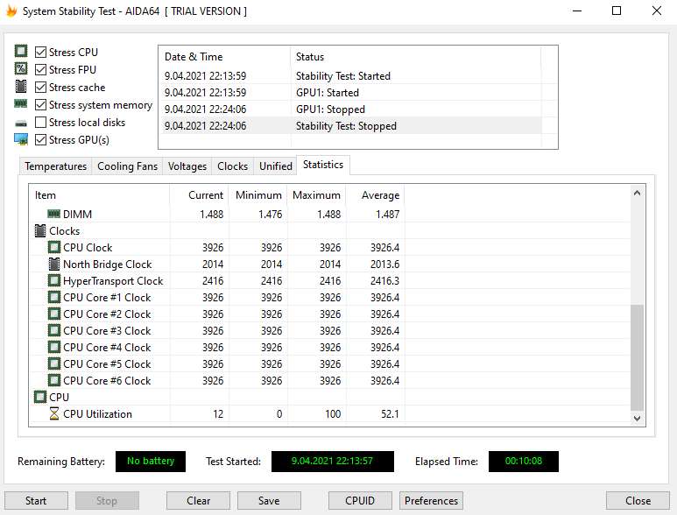Click the scrollbar up arrow in statistics list
Viewport: 677px width, 515px height.
coord(637,193)
